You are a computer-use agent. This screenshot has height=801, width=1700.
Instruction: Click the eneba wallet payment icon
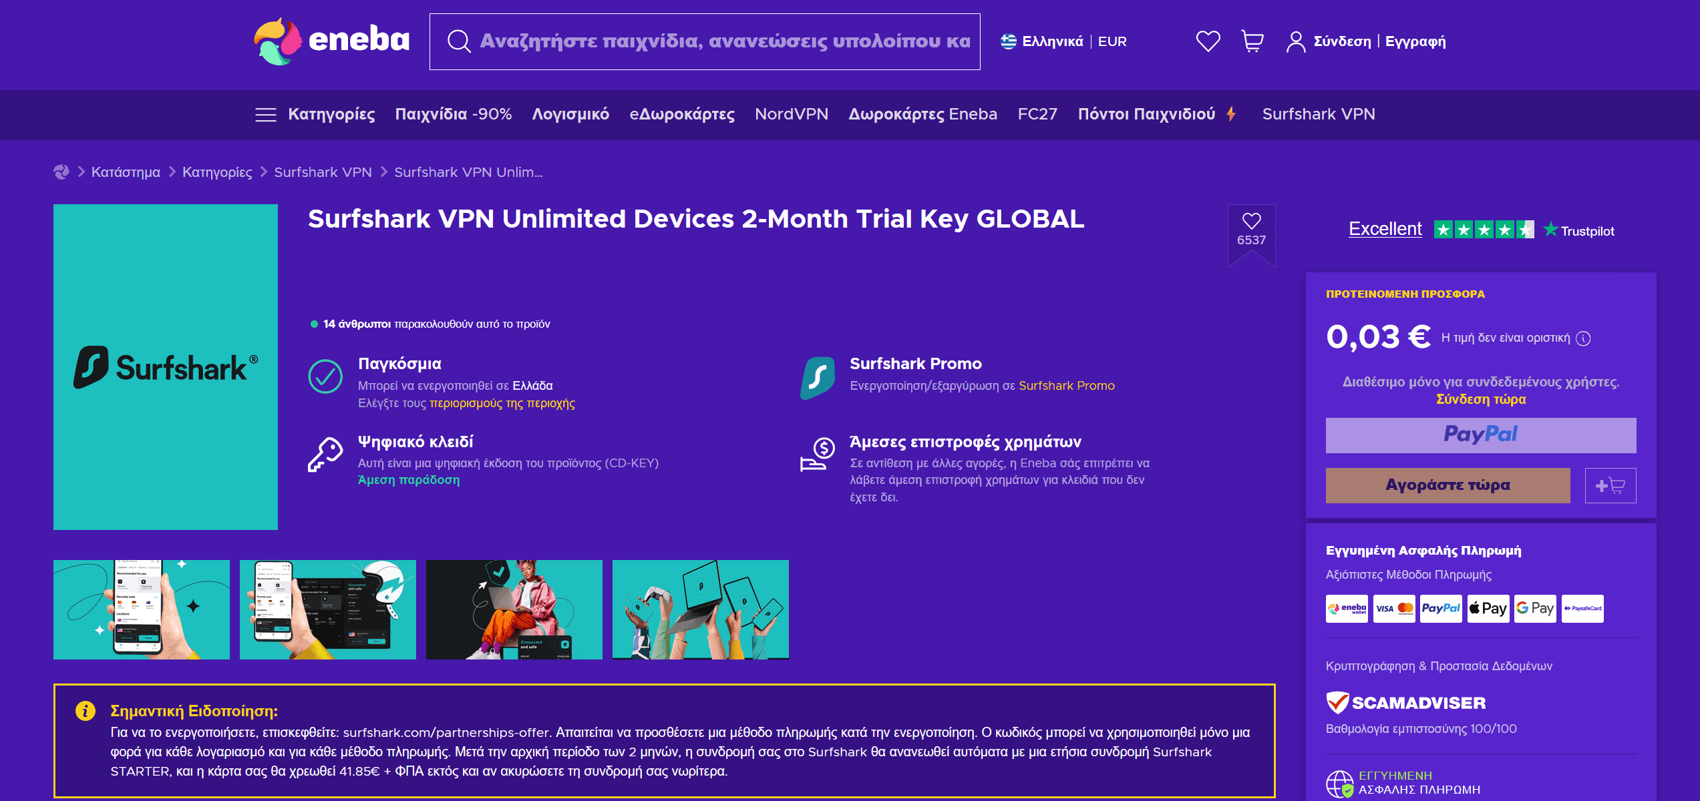point(1347,609)
